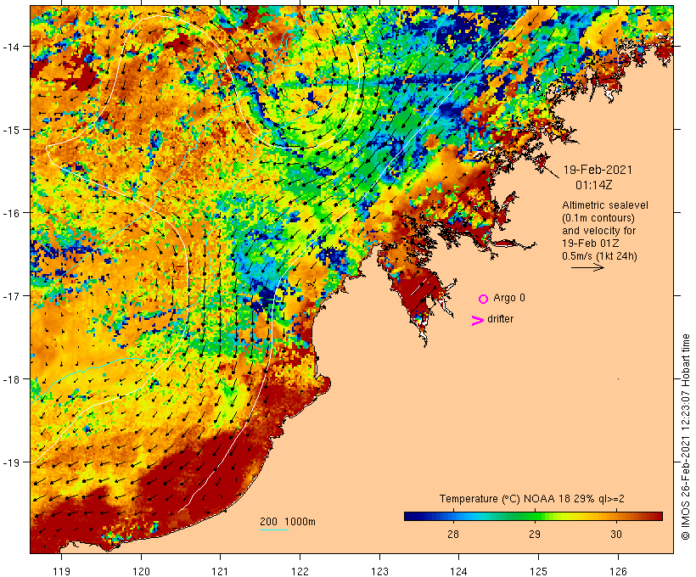This screenshot has height=577, width=696.
Task: Click the IMOS copyright timestamp text
Action: pos(685,437)
